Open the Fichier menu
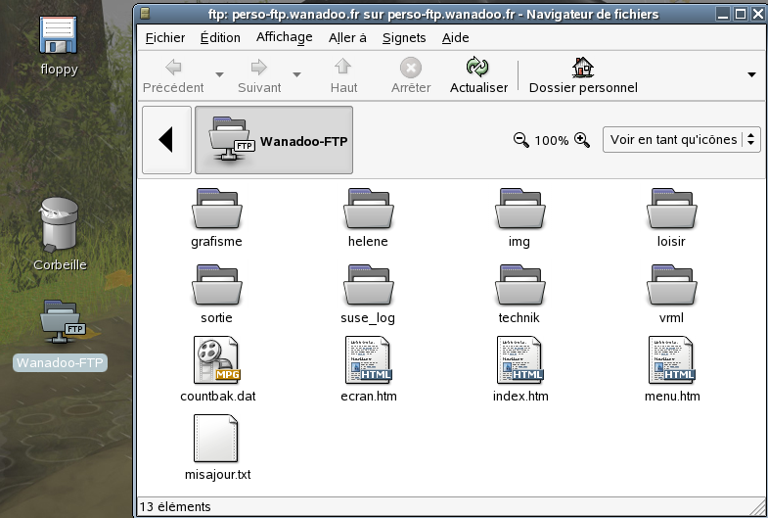The image size is (768, 518). (x=165, y=38)
